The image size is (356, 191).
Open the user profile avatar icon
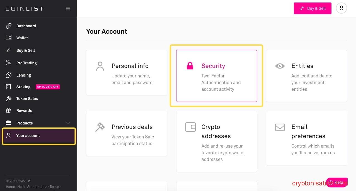pyautogui.click(x=341, y=8)
